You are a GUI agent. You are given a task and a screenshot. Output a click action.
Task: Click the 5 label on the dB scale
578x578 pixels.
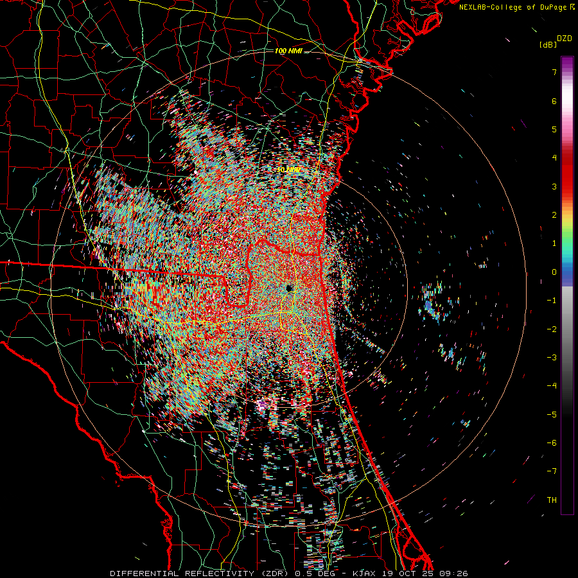tap(554, 129)
